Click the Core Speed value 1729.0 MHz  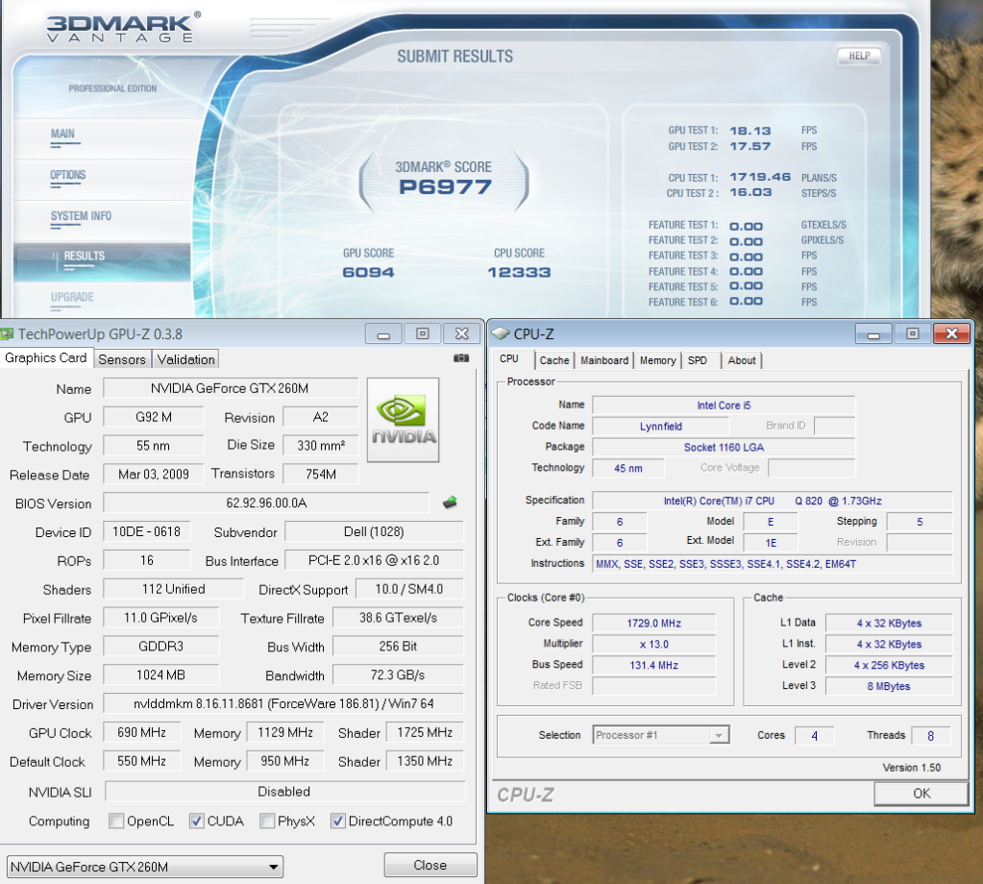coord(653,624)
